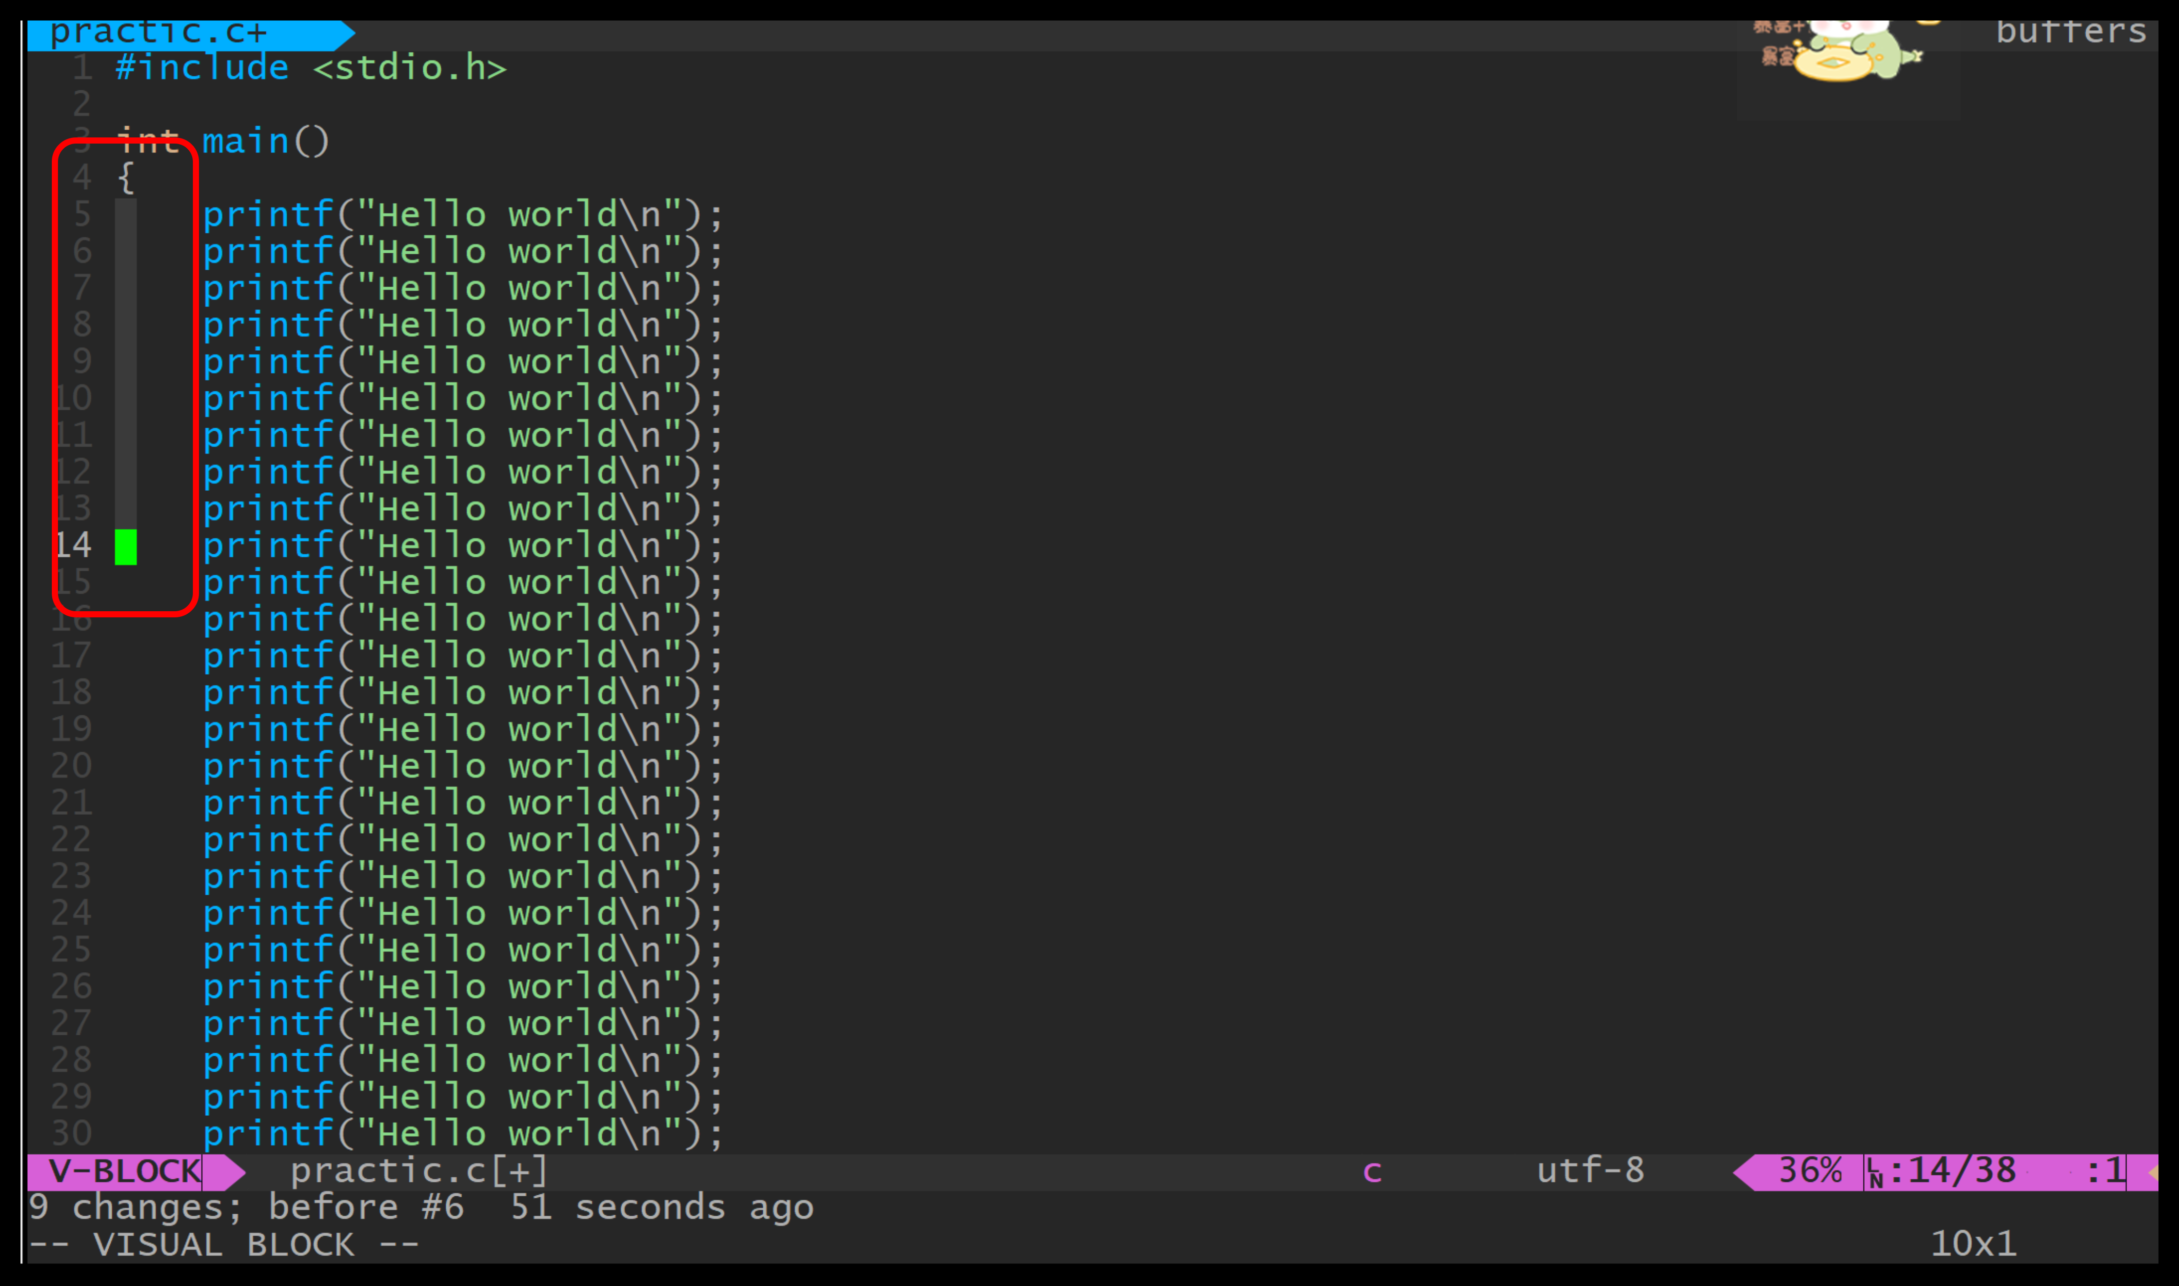Click the buffers label in tabline
2179x1286 pixels.
[2071, 32]
